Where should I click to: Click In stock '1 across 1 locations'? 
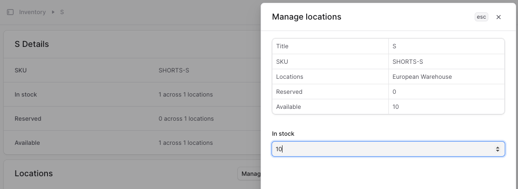pos(186,94)
